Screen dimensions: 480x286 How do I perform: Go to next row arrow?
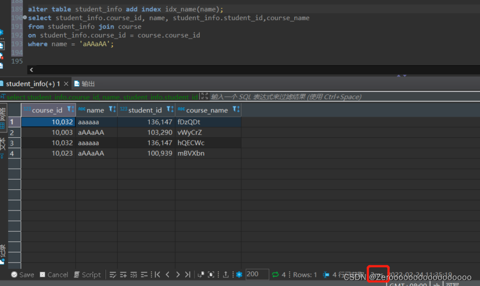(178, 275)
